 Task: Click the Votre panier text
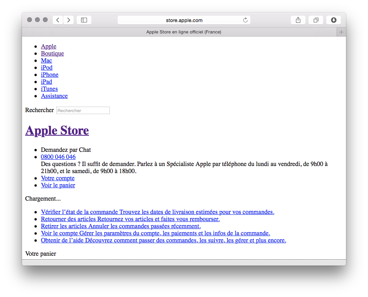point(41,254)
